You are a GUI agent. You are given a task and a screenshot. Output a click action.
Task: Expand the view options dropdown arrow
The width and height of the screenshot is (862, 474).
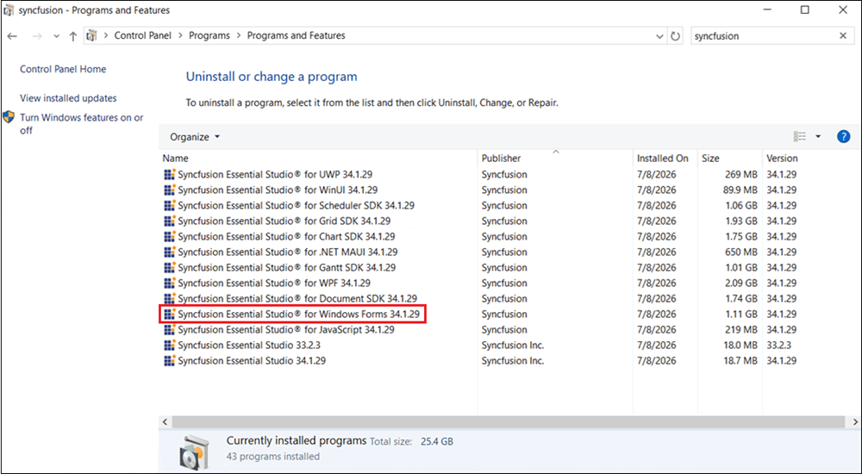pyautogui.click(x=818, y=136)
